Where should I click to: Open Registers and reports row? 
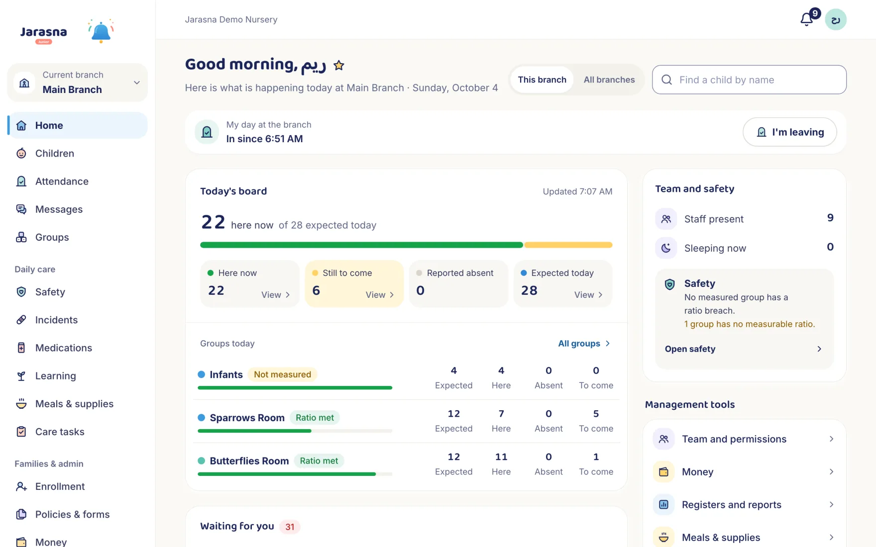745,504
